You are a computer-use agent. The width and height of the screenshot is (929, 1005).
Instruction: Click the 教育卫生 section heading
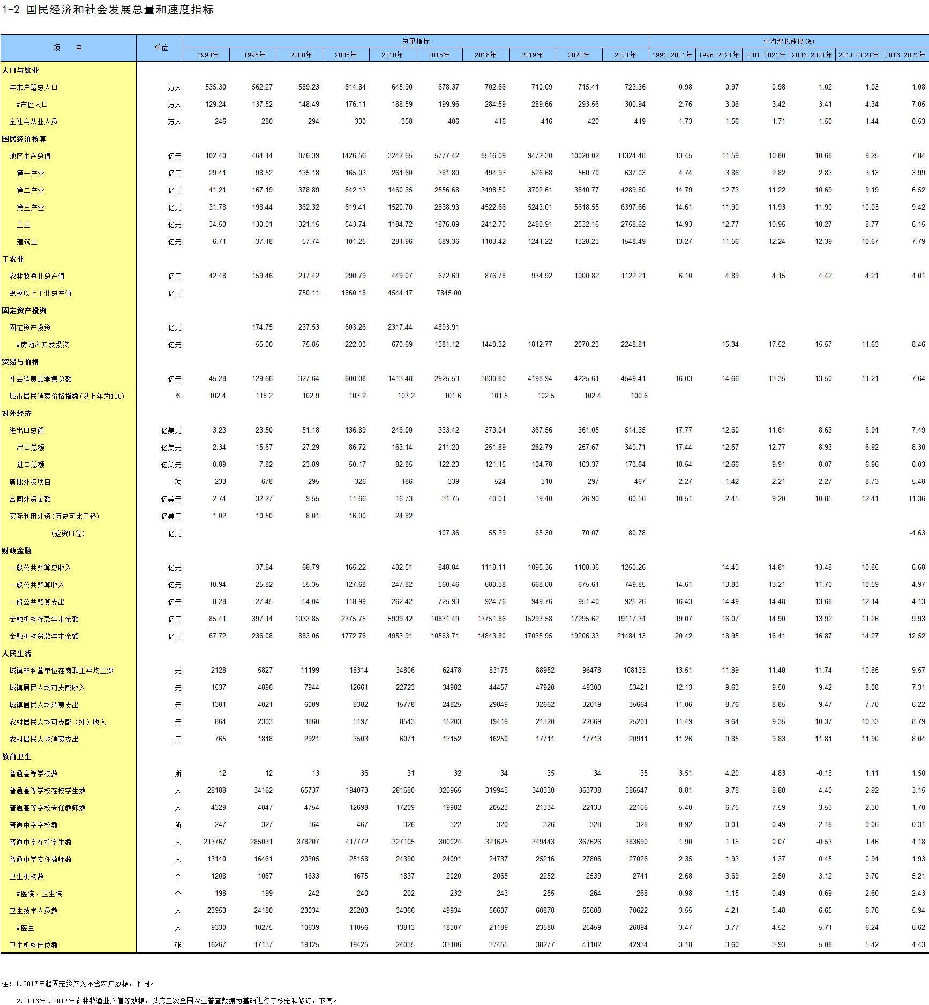pyautogui.click(x=17, y=756)
